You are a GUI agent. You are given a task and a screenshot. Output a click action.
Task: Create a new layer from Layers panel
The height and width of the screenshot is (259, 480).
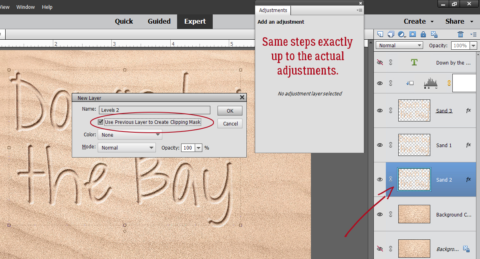(380, 34)
